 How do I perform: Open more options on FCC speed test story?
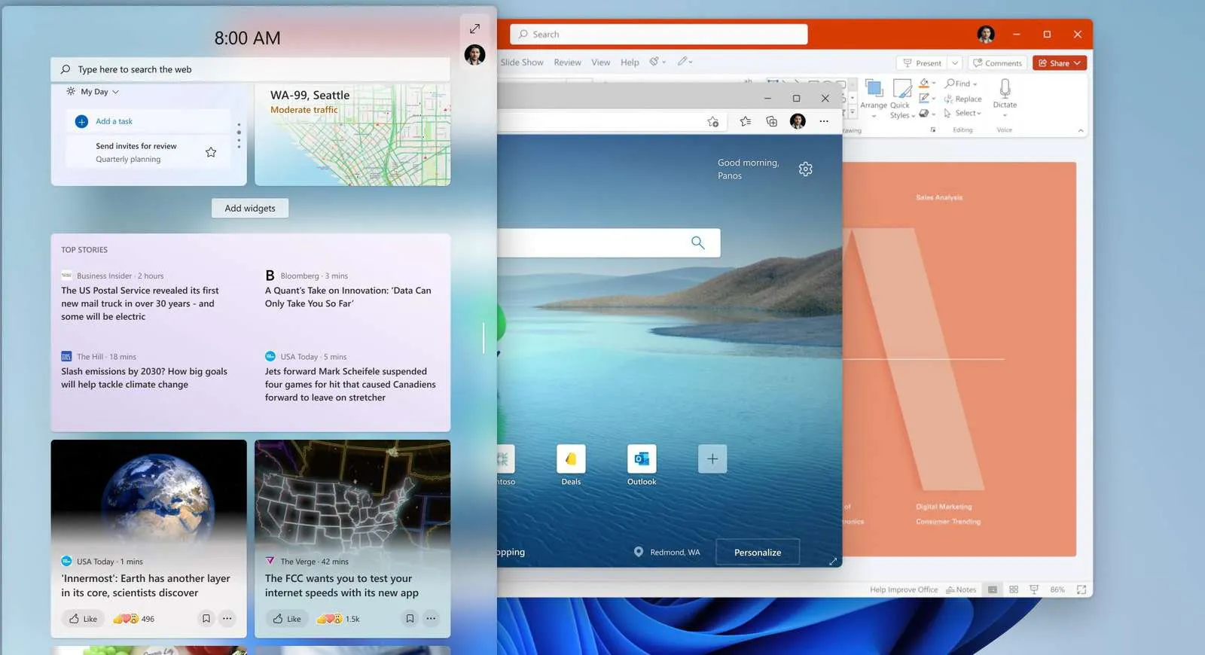[431, 619]
